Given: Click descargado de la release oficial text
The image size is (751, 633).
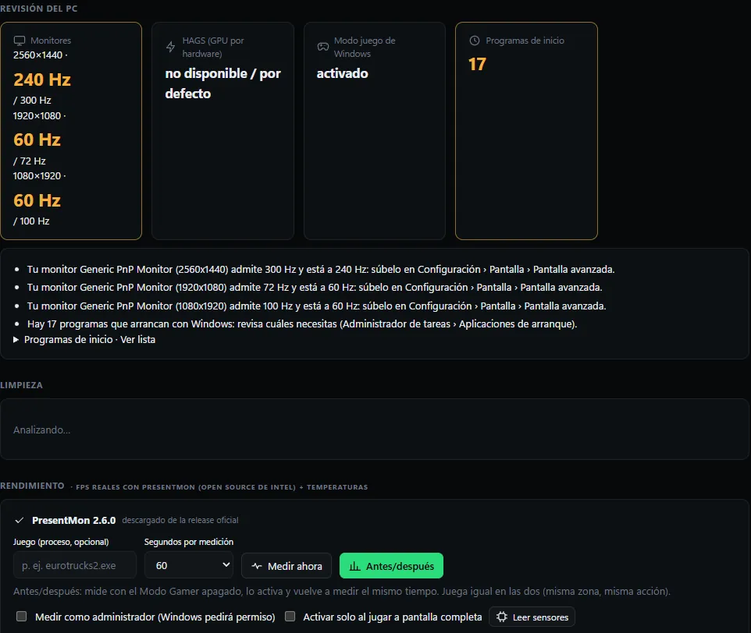Looking at the screenshot, I should (180, 520).
